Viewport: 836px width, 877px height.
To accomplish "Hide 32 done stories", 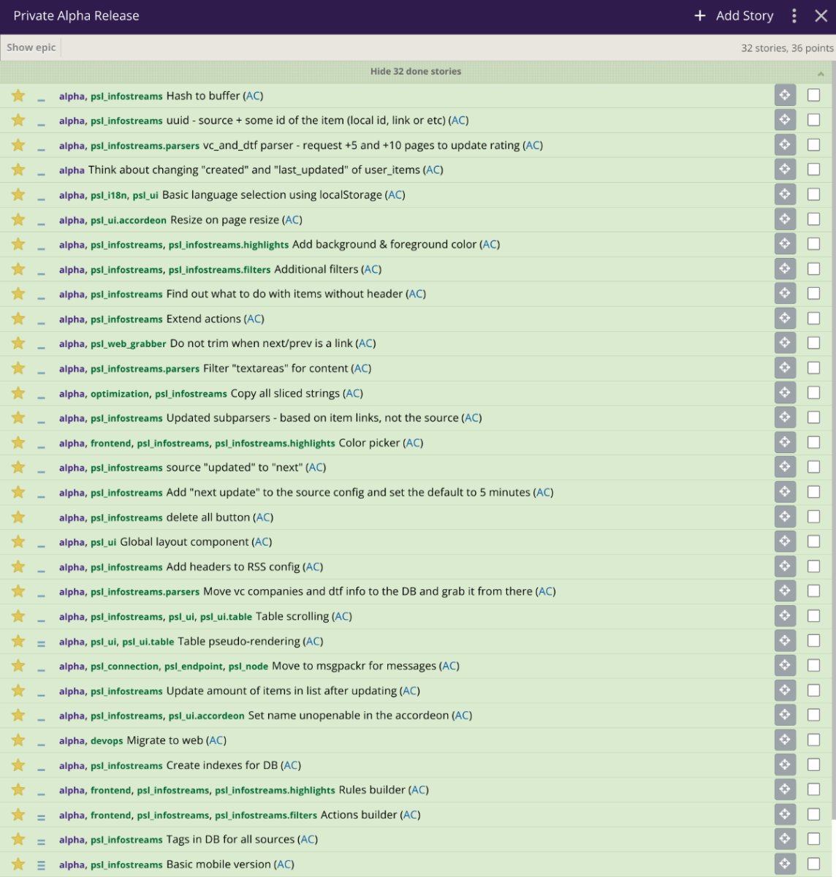I will (x=415, y=72).
